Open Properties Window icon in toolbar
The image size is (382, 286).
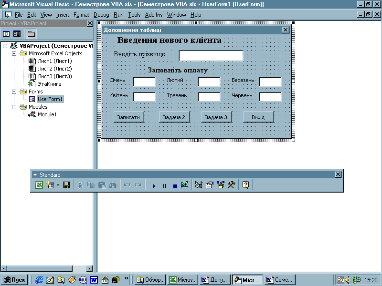point(210,185)
